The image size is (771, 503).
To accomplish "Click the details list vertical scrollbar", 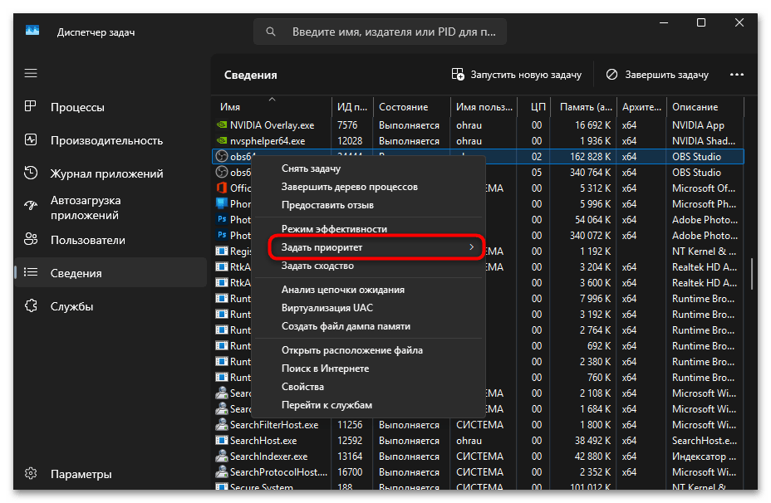I will coord(751,274).
